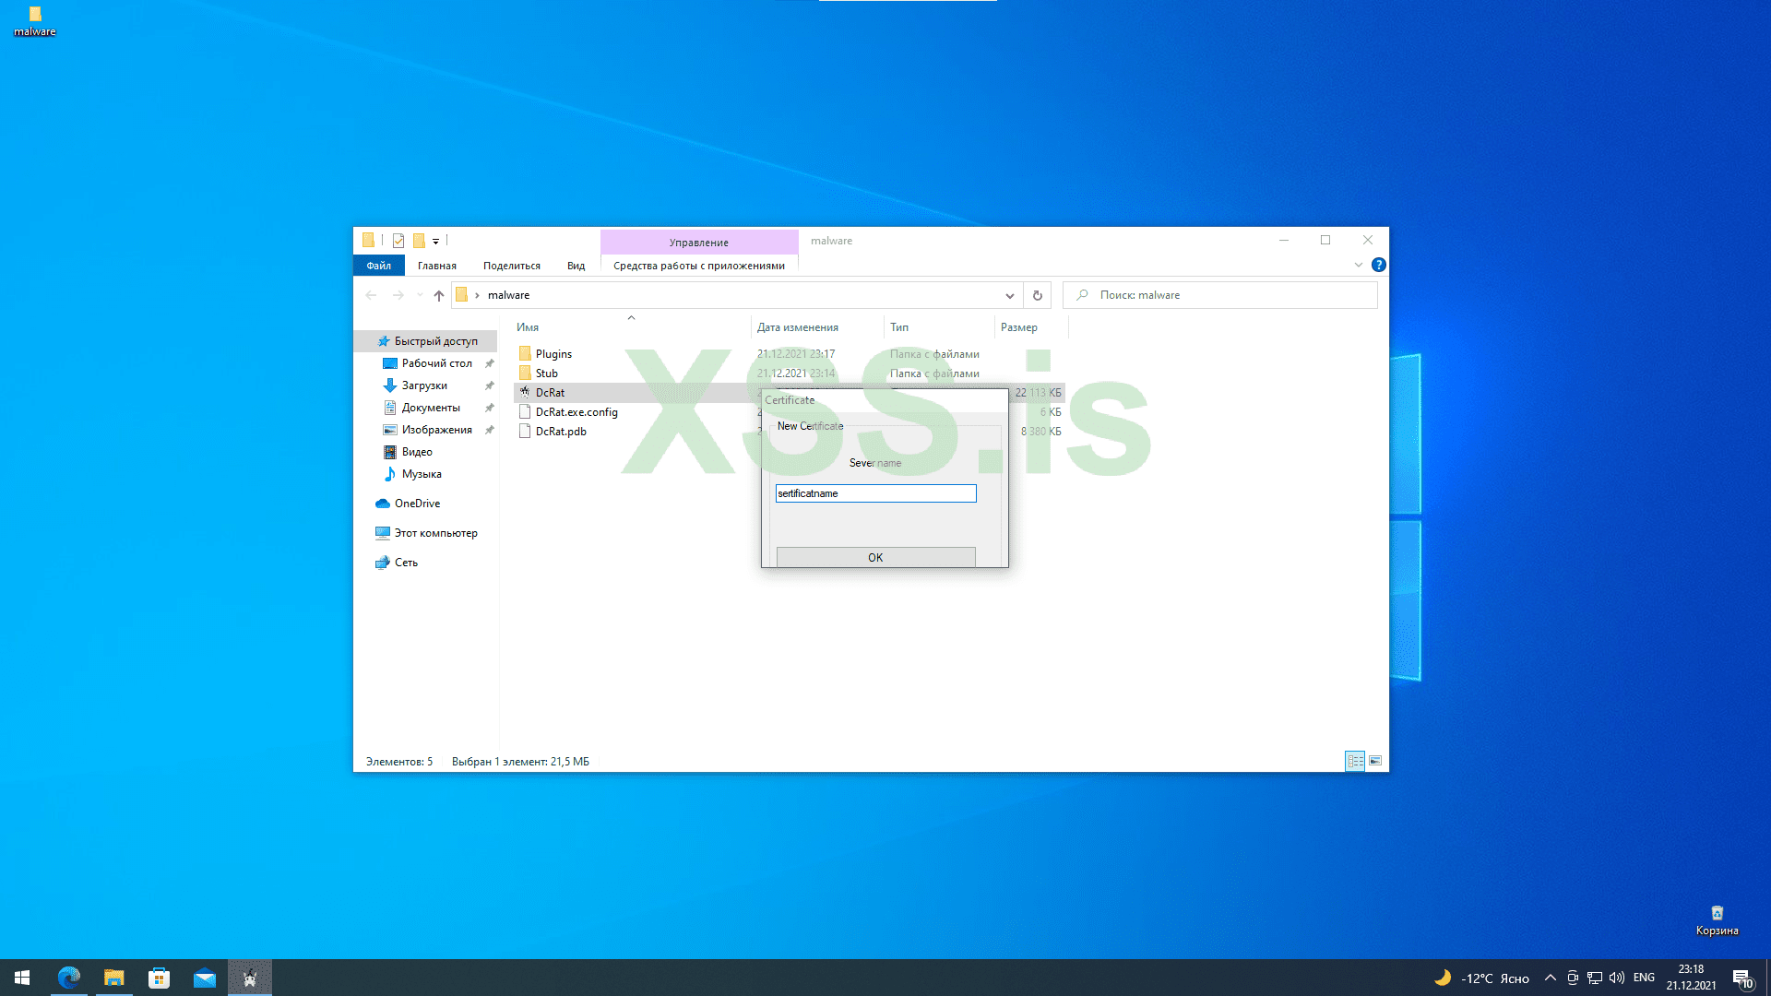Expand the ribbon with the chevron
Screen dimensions: 1771x996
1358,265
